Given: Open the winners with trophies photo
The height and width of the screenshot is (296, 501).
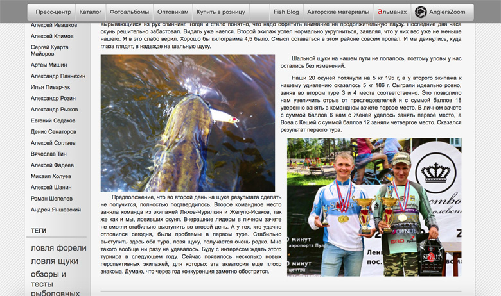Looking at the screenshot, I should (374, 207).
